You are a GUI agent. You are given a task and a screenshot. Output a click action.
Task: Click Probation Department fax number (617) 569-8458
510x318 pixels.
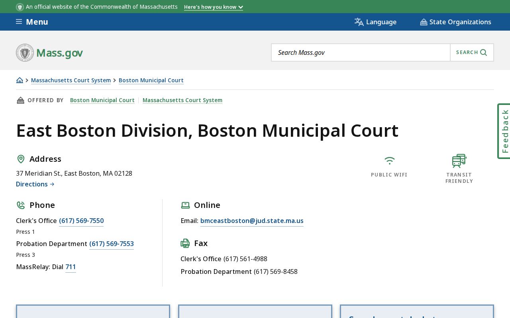tap(276, 272)
